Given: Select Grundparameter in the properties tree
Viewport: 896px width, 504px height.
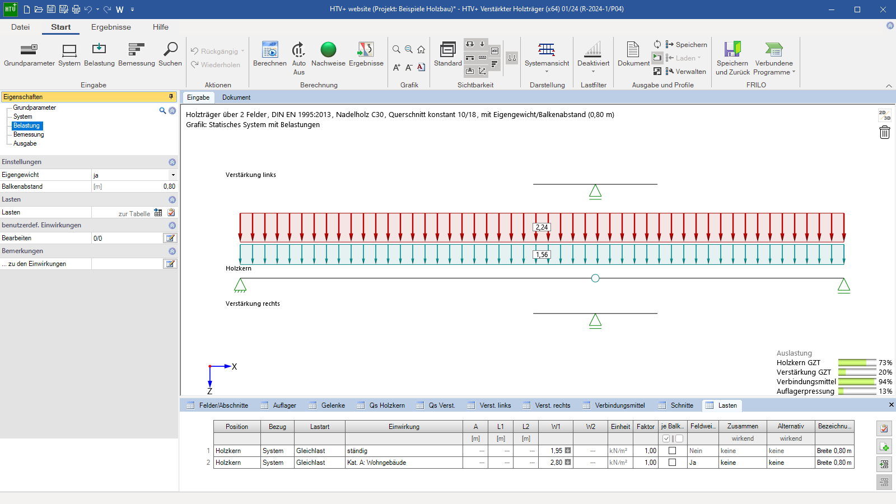Looking at the screenshot, I should 35,108.
